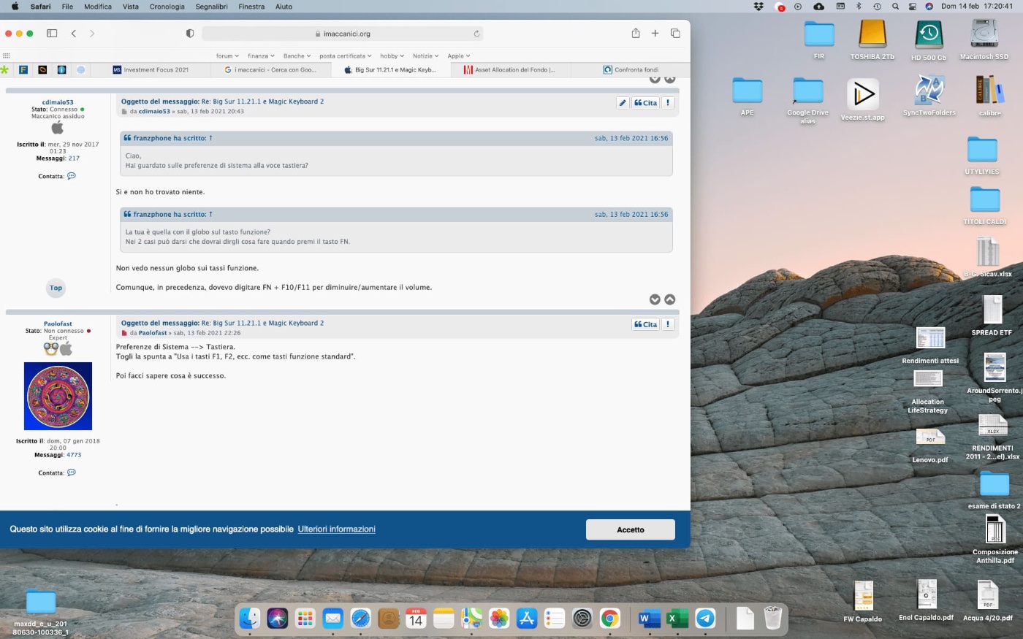Open a new Safari tab with plus
This screenshot has height=639, width=1023.
(655, 34)
